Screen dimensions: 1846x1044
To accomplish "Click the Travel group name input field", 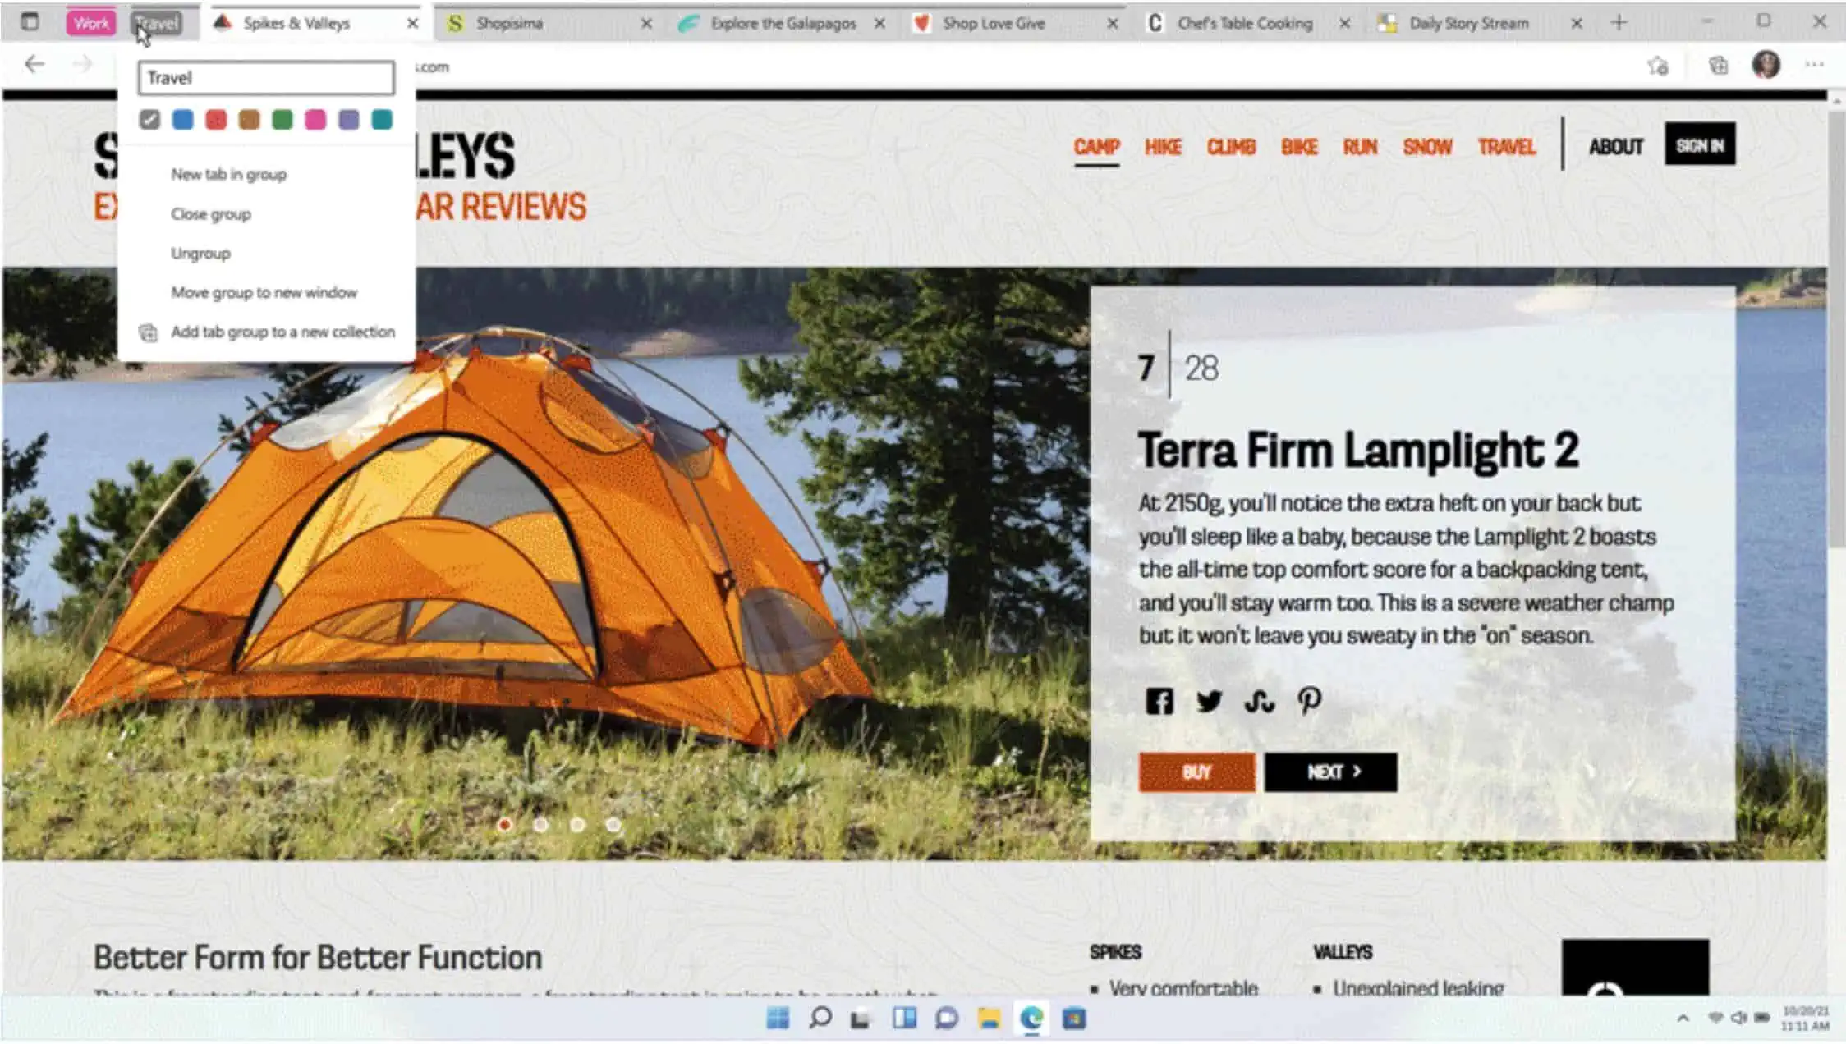I will coord(266,77).
